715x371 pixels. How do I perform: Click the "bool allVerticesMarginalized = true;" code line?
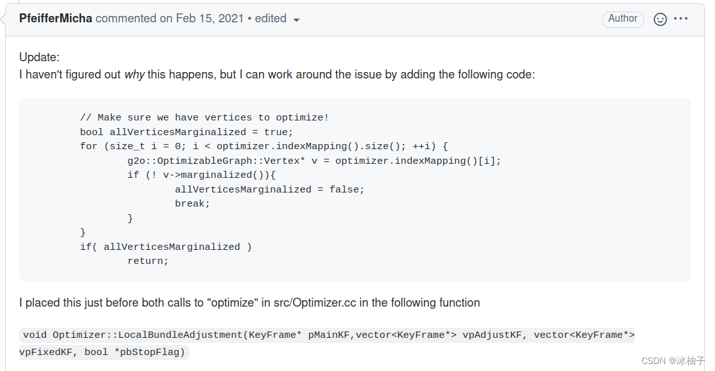coord(186,132)
